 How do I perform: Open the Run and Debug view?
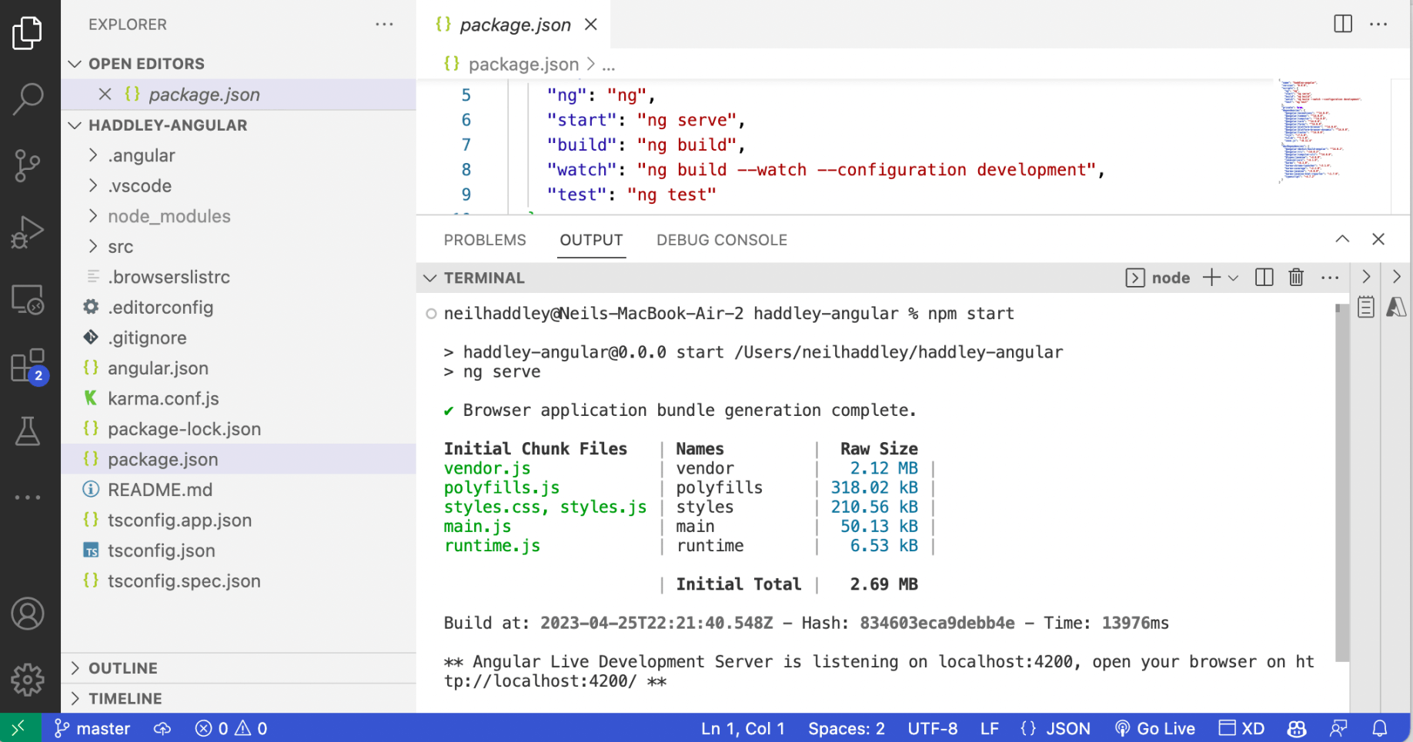coord(28,232)
